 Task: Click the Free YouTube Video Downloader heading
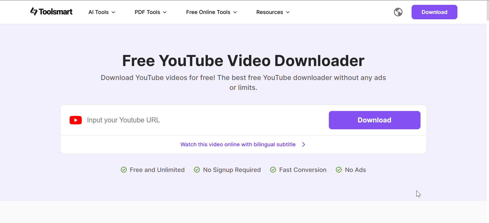(x=243, y=61)
